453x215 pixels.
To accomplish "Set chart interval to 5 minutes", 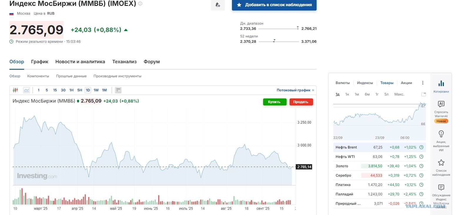I will [x=47, y=90].
